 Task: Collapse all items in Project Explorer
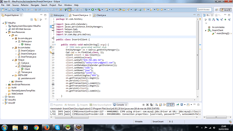(31, 19)
